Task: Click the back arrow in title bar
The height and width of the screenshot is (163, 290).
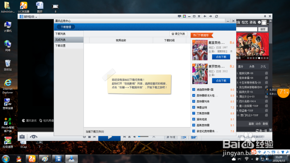Action: click(205, 16)
